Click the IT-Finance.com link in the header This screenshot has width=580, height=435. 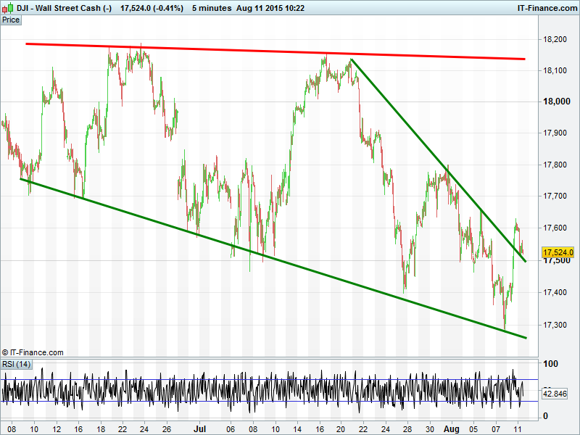(x=547, y=8)
